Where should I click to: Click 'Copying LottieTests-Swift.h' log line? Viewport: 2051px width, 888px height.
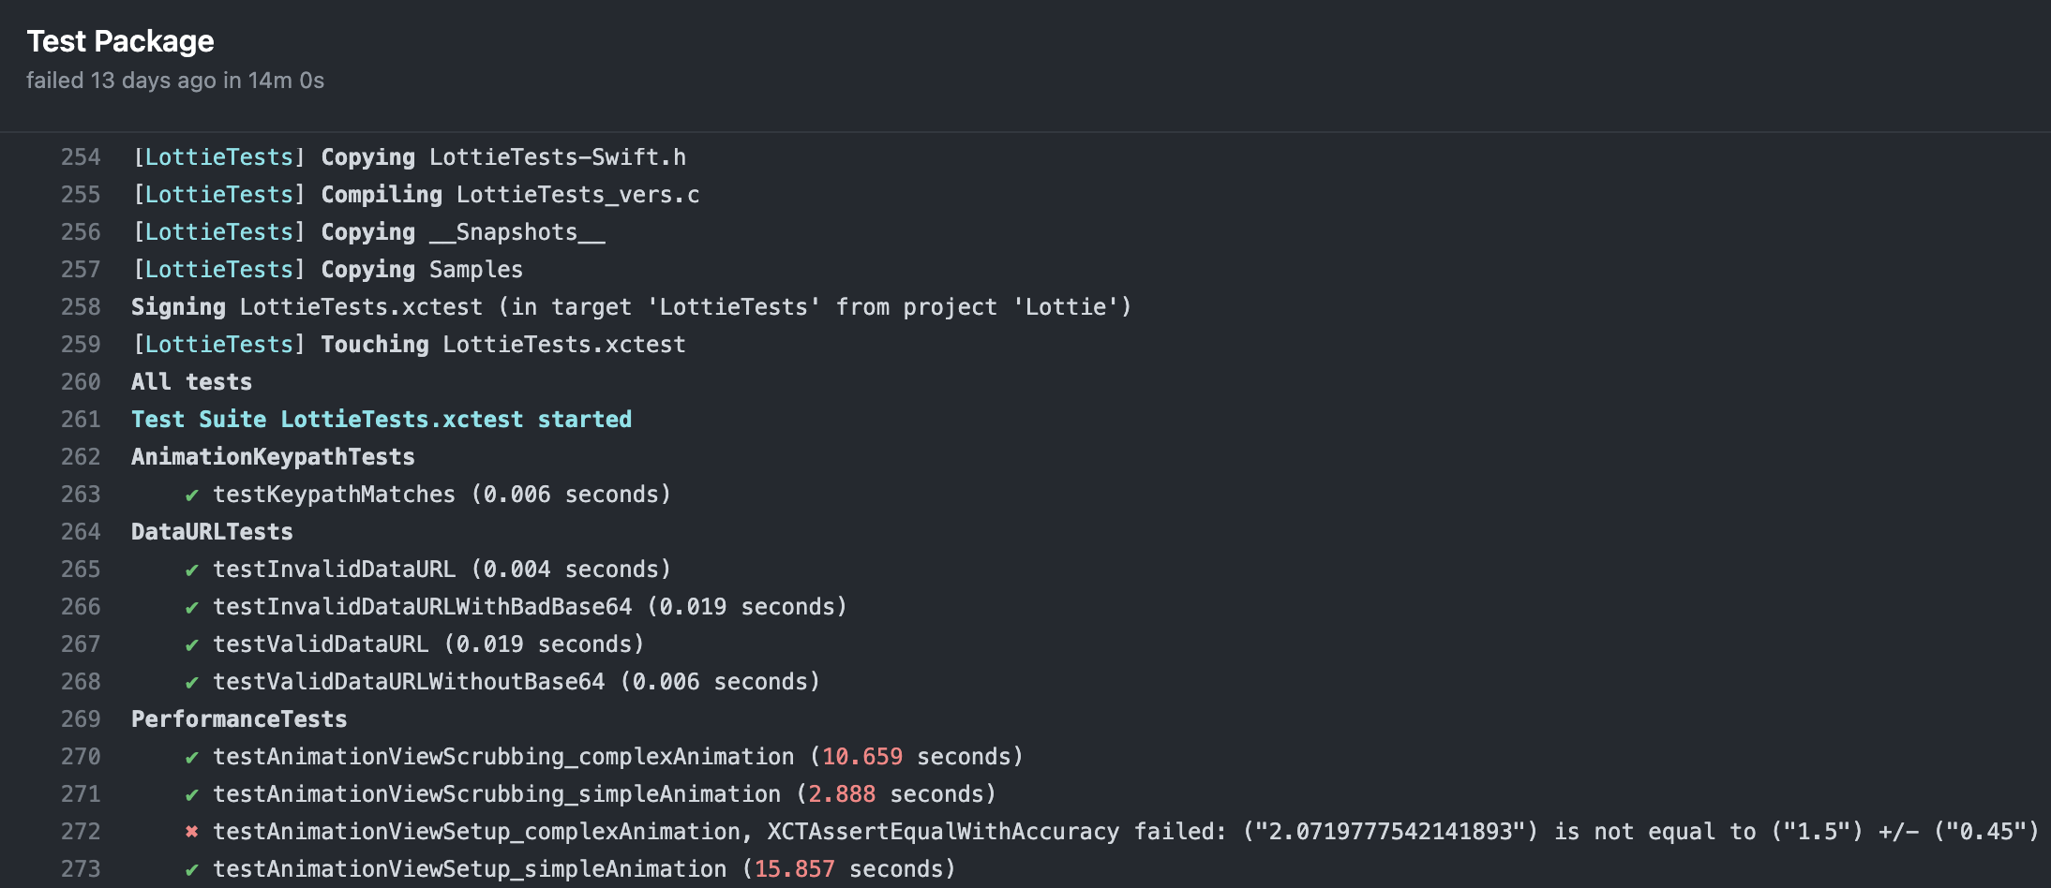tap(409, 157)
